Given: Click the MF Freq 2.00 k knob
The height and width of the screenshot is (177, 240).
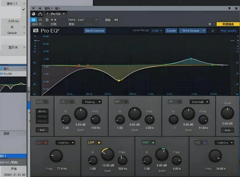Looking at the screenshot, I should pyautogui.click(x=149, y=120).
